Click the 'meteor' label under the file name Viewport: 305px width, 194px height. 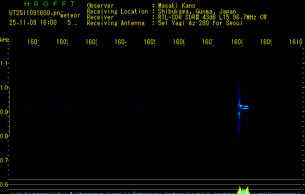[x=70, y=16]
